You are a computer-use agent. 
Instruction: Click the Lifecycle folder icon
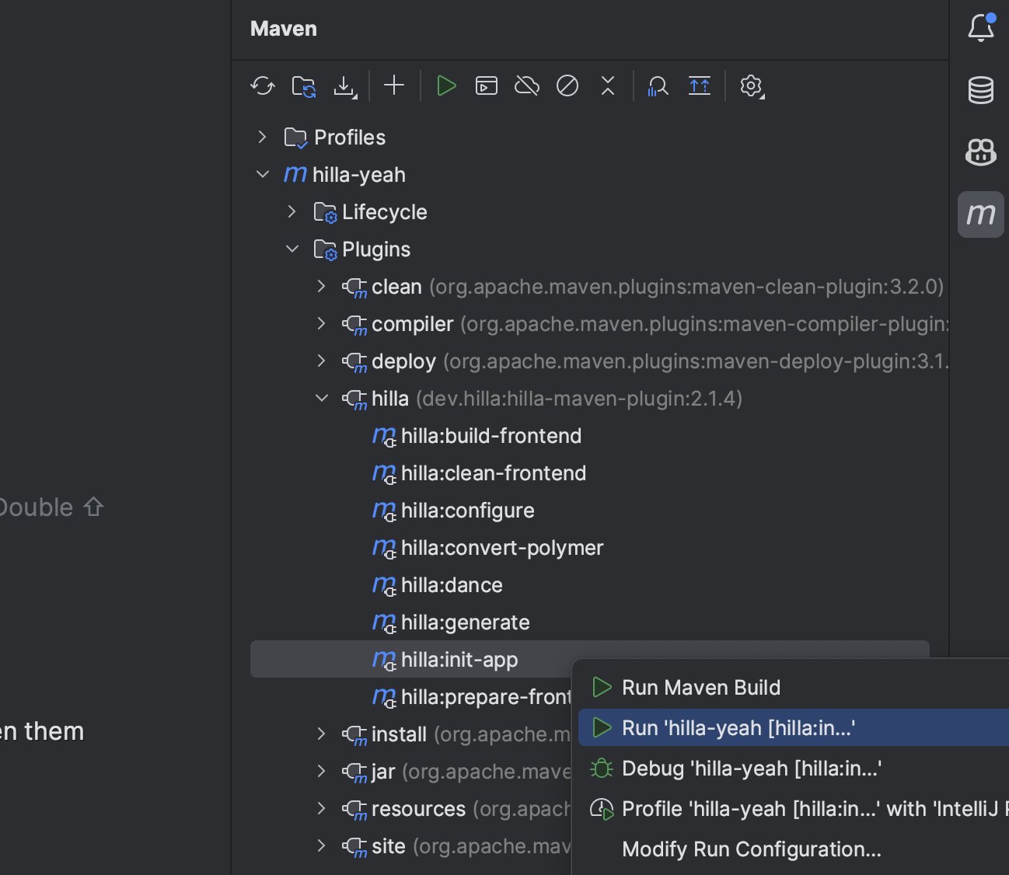coord(325,212)
